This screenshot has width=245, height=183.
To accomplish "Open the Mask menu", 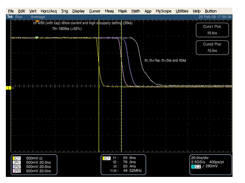I will 122,11.
